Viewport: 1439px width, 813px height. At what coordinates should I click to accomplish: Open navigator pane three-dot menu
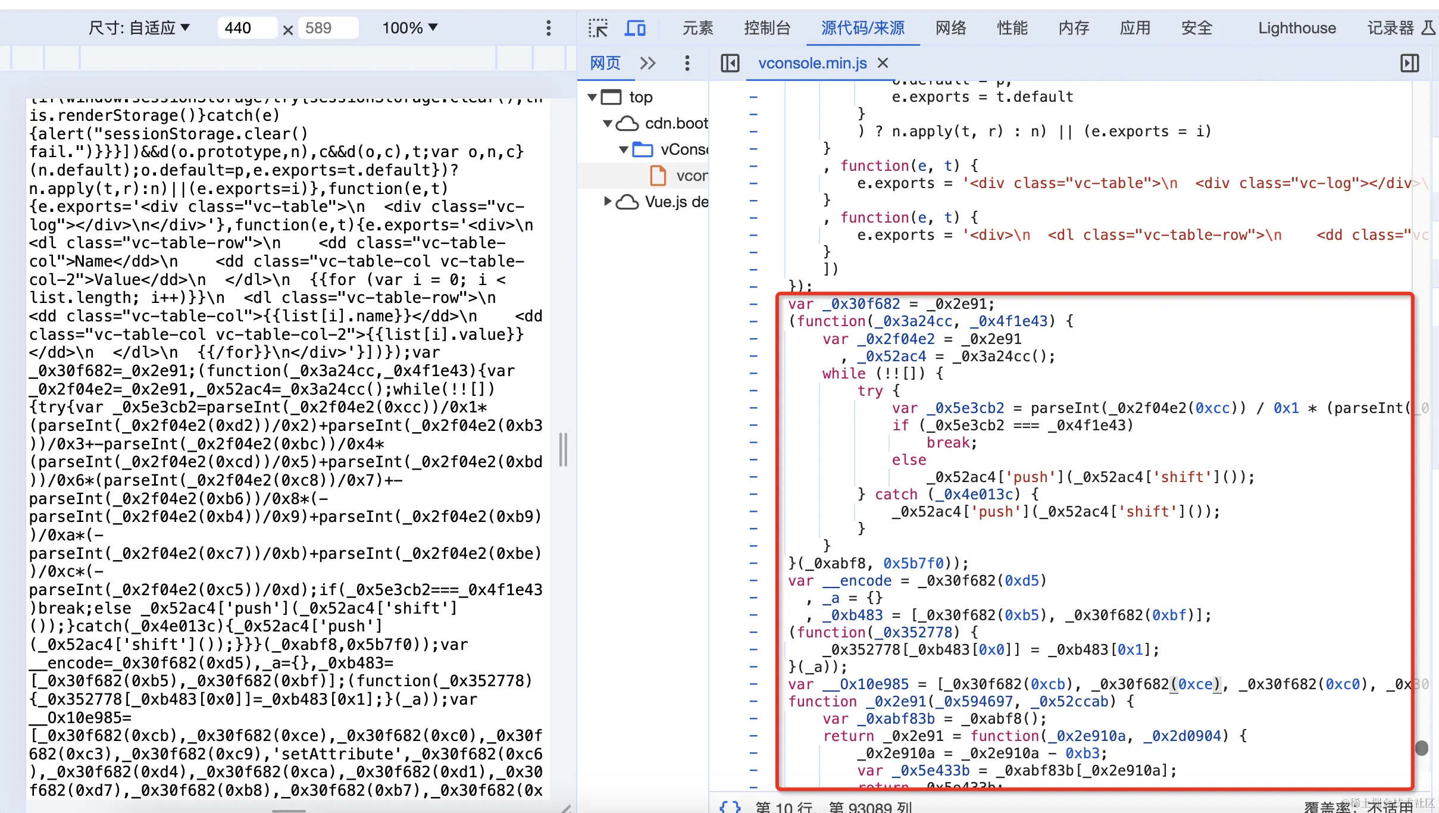687,63
